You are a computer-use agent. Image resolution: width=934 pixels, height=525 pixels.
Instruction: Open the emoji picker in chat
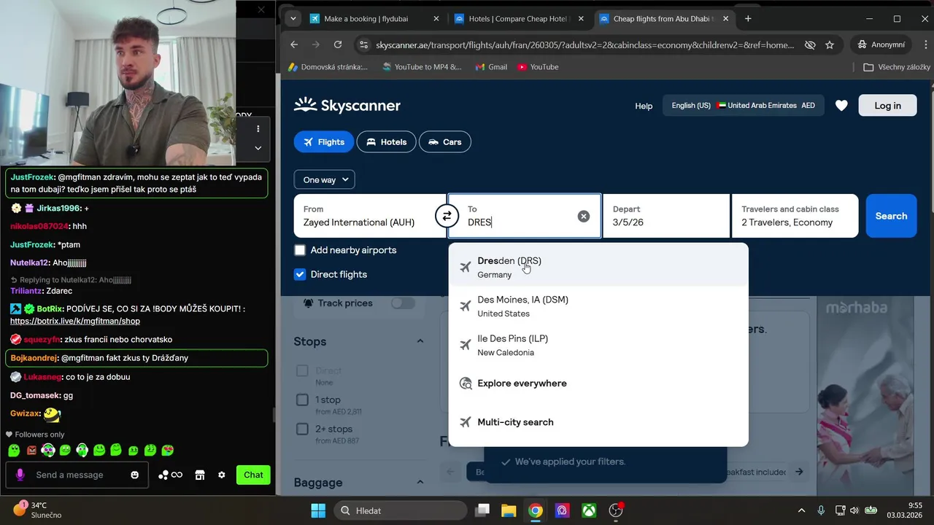134,475
